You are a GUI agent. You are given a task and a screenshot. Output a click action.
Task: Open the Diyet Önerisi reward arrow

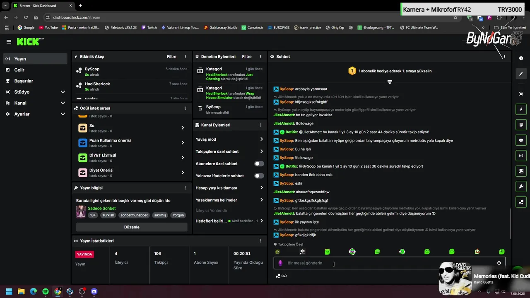point(183,173)
